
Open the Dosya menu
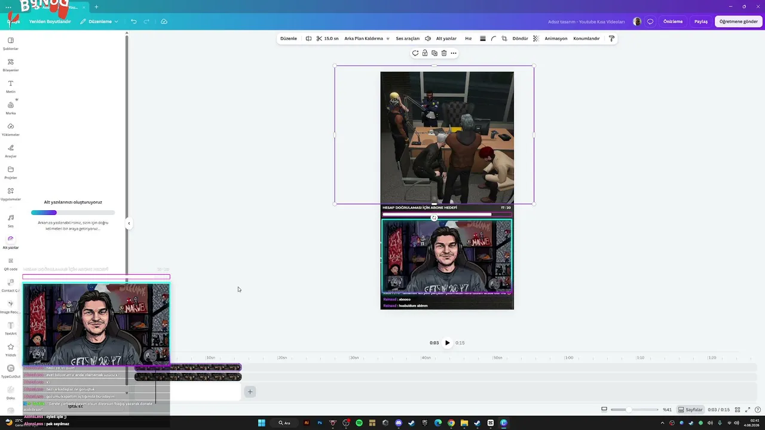tap(13, 21)
